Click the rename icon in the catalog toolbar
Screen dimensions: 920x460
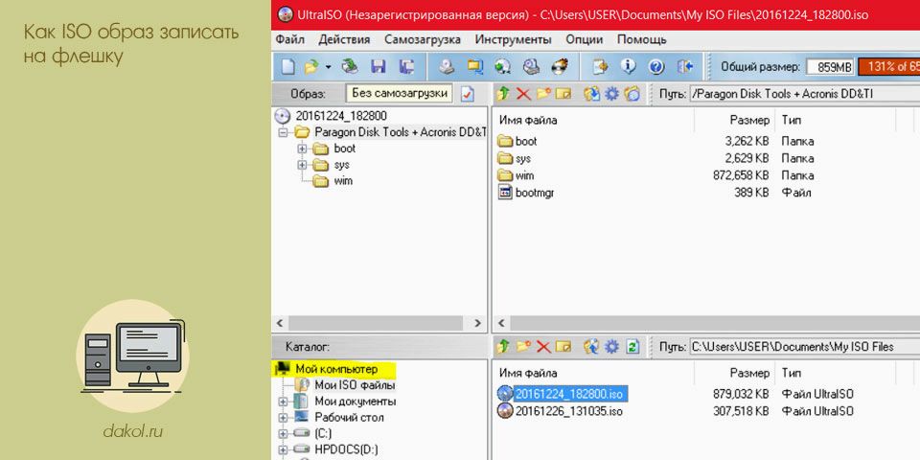(563, 347)
